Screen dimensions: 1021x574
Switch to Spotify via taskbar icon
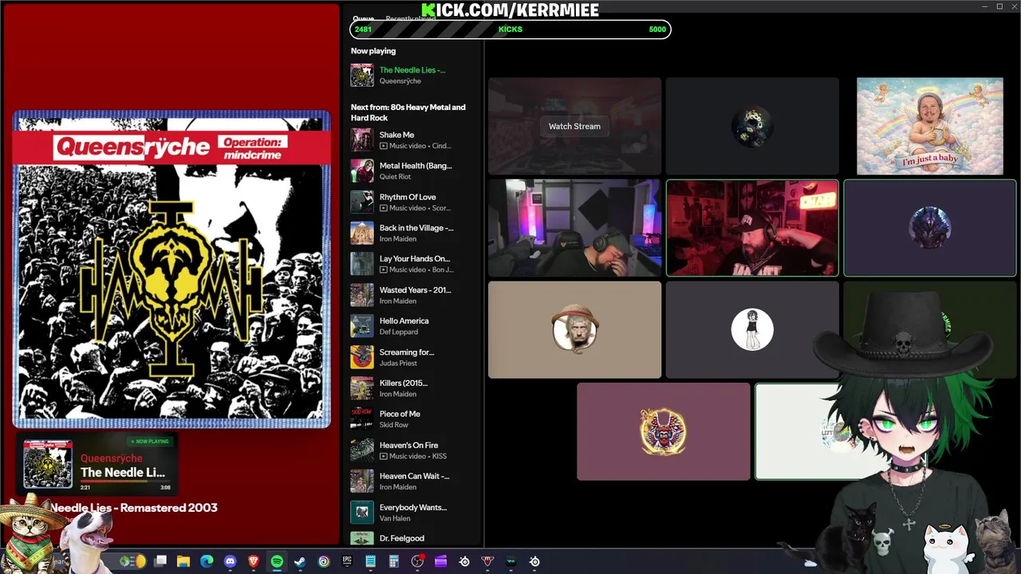pyautogui.click(x=277, y=561)
